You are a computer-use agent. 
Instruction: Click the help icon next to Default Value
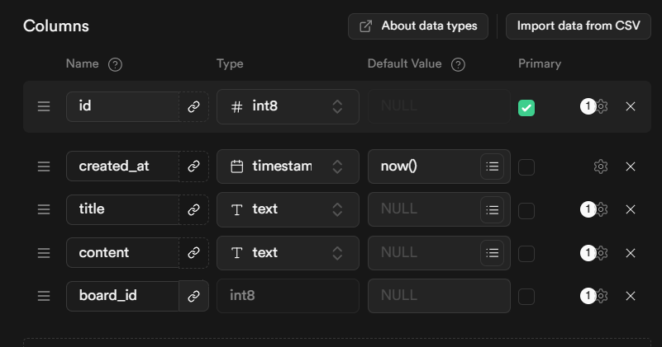coord(458,64)
